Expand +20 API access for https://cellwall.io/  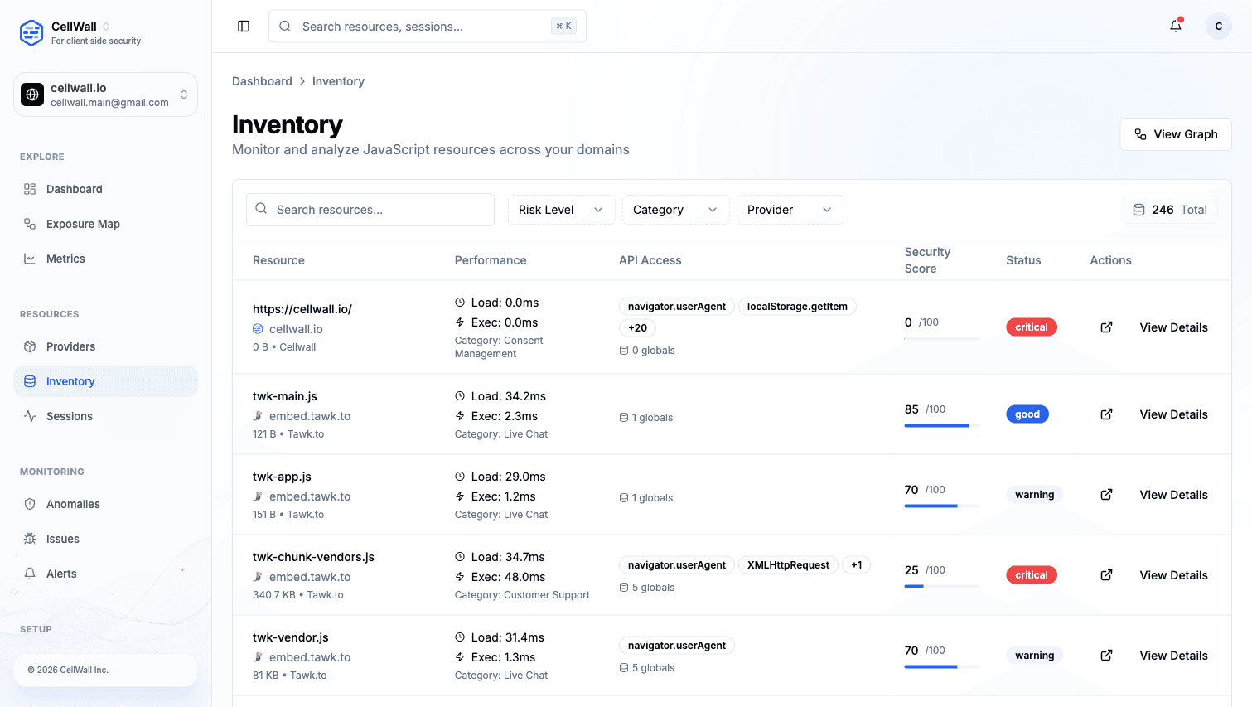[x=637, y=328]
